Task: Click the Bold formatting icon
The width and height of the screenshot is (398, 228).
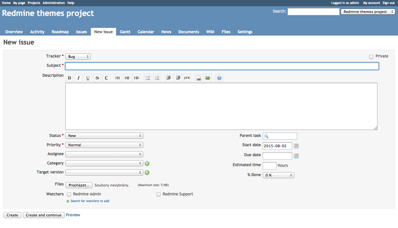Action: pos(69,78)
